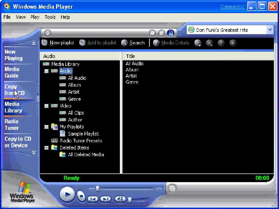Open the Tools menu
Screen dimensions: 279x209
[x=50, y=17]
